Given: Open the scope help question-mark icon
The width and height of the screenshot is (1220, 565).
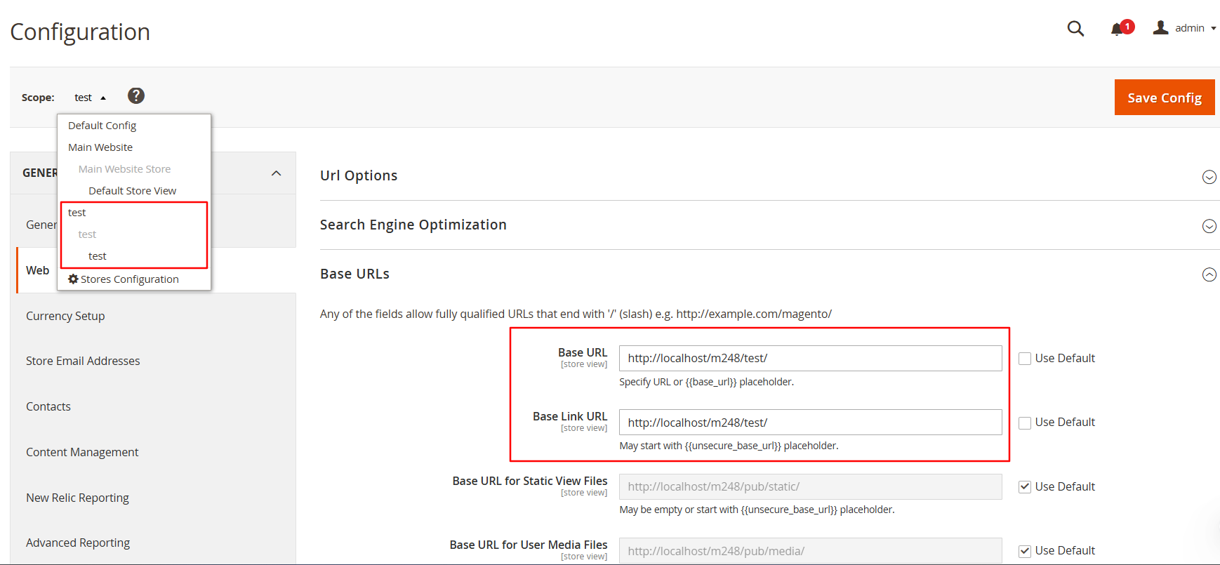Looking at the screenshot, I should 136,95.
